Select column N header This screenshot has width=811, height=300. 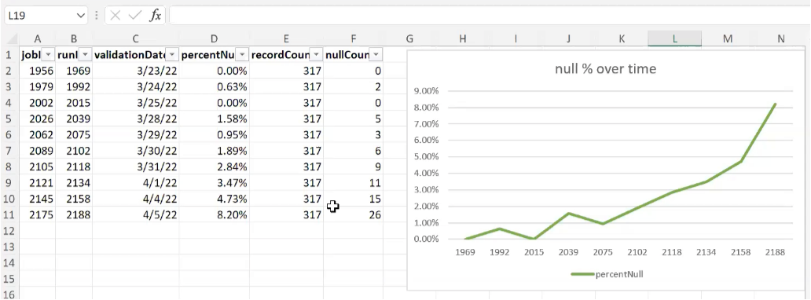click(781, 38)
